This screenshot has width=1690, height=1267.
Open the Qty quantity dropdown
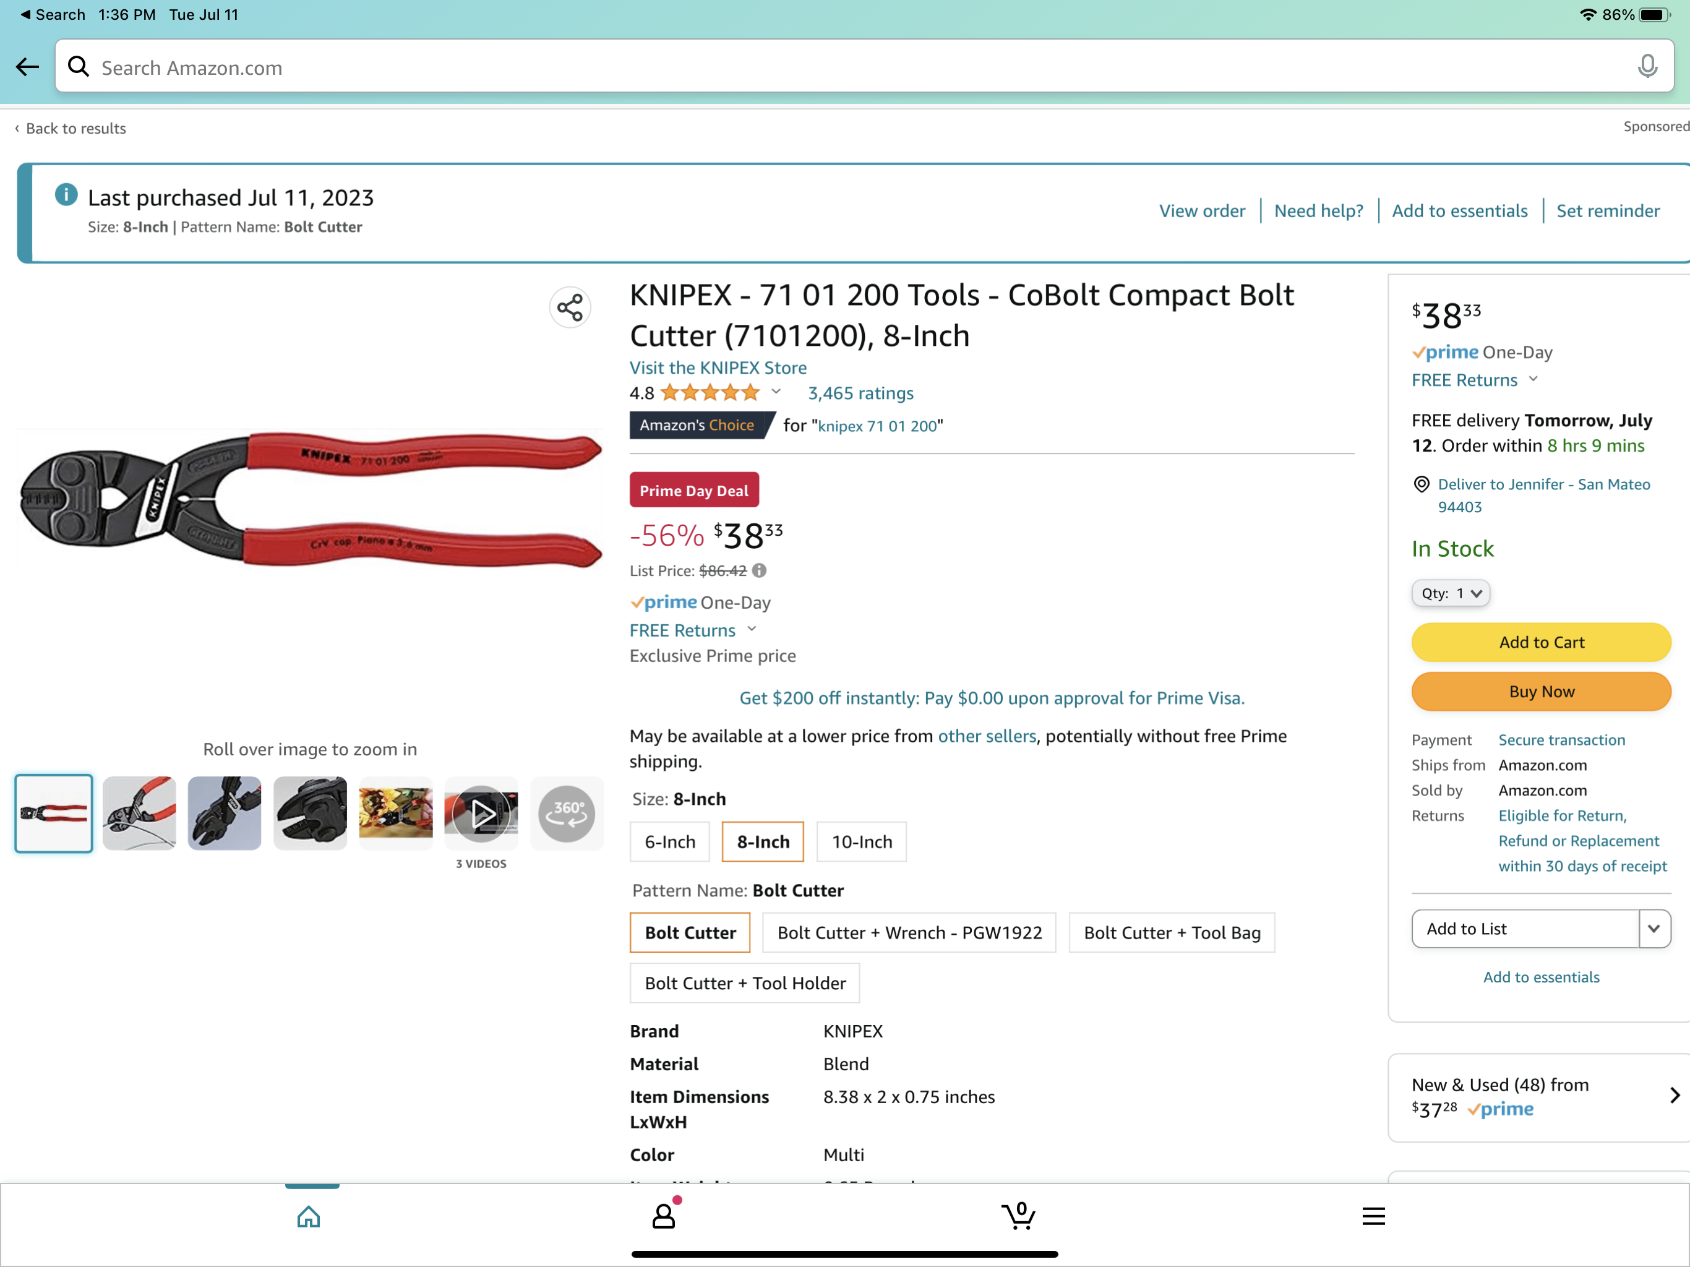pyautogui.click(x=1450, y=593)
